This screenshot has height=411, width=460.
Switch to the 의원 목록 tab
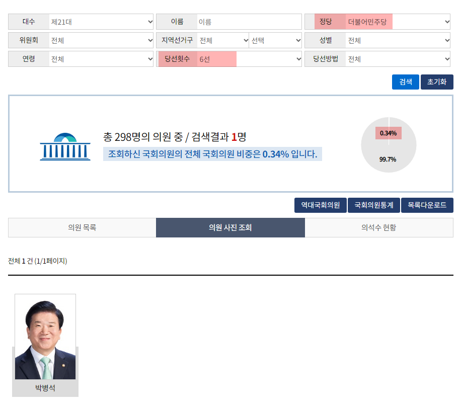click(82, 227)
